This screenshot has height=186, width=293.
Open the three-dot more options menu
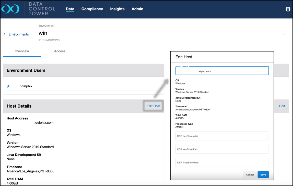[x=284, y=35]
